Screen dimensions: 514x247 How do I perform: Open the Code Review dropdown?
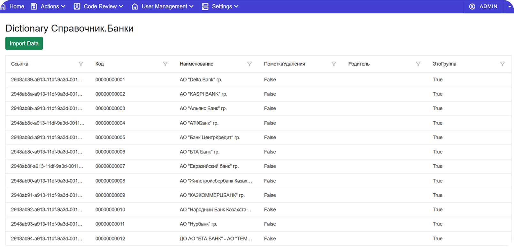click(98, 6)
